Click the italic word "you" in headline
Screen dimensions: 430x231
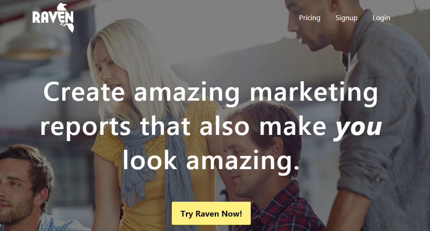(x=359, y=127)
